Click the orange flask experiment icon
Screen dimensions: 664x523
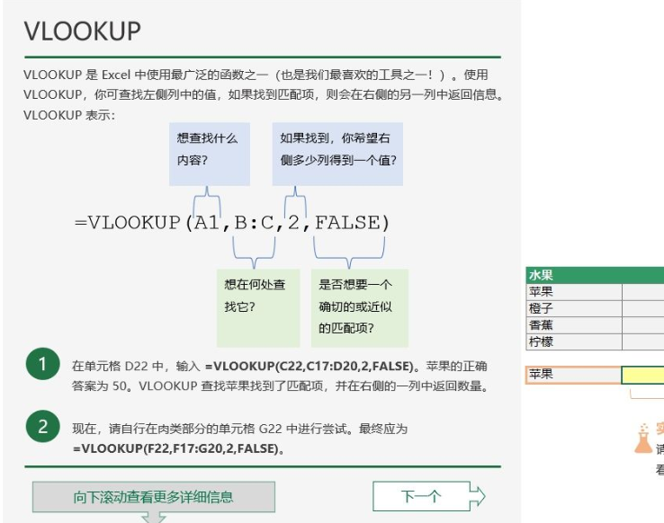[642, 439]
